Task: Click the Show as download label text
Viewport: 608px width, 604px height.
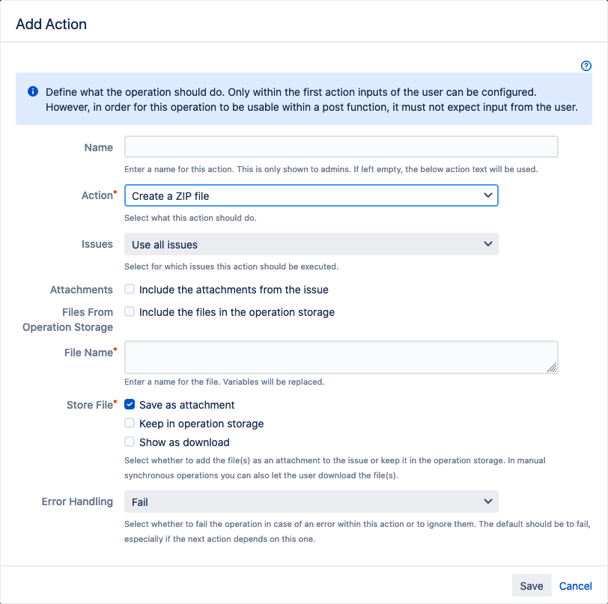Action: pos(184,442)
